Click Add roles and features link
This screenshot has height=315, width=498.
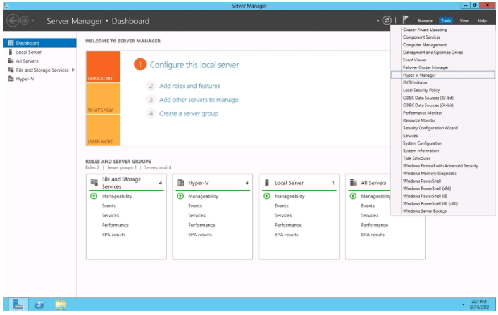click(190, 86)
